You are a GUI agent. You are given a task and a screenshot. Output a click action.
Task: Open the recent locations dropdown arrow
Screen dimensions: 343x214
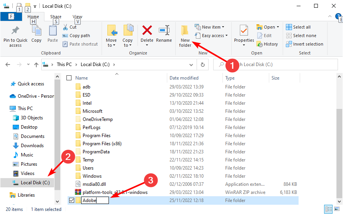tap(28, 65)
